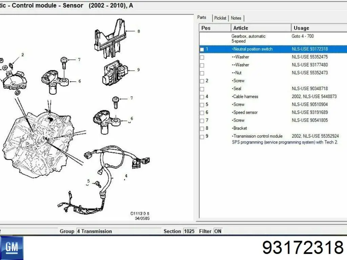Tick the checkbox for Washer 93177480
Viewport: 347px width, 260px height.
202,65
